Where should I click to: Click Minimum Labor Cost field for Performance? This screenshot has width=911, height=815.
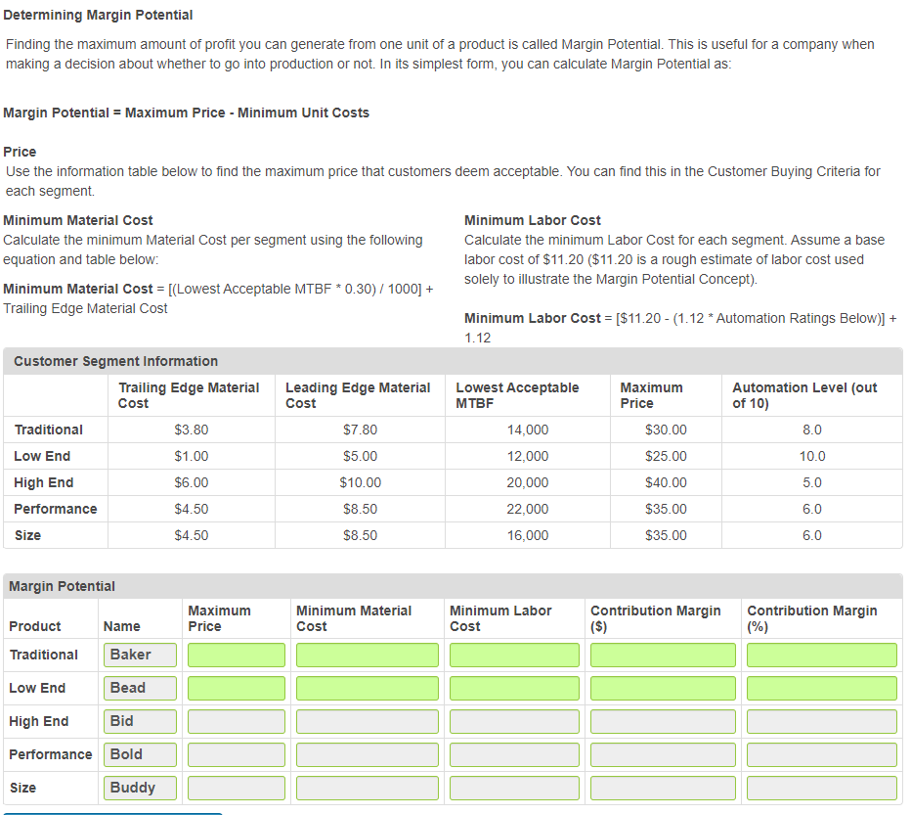pos(514,754)
